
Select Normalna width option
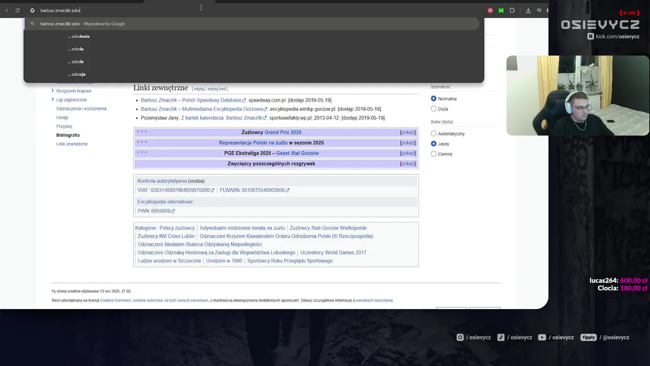(x=433, y=99)
